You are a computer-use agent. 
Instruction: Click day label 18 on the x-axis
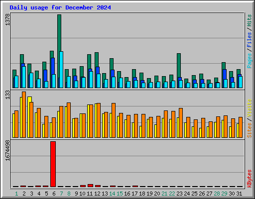coord(142,194)
